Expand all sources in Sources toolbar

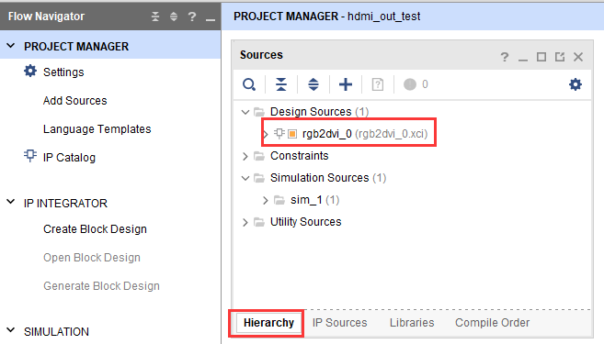click(313, 84)
